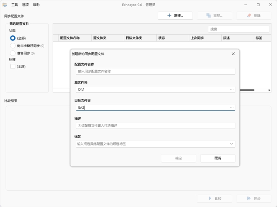Browse for target folder via ellipsis icon
Image resolution: width=277 pixels, height=207 pixels.
pyautogui.click(x=232, y=108)
